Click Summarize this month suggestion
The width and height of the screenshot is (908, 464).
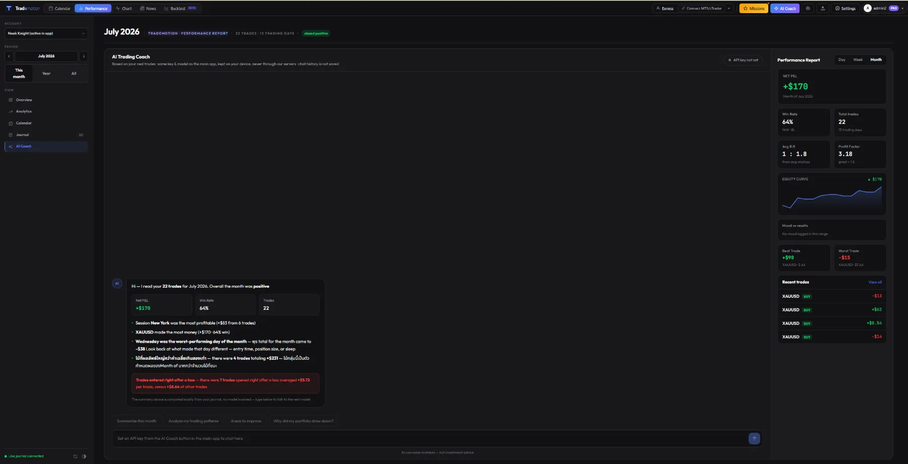tap(137, 421)
